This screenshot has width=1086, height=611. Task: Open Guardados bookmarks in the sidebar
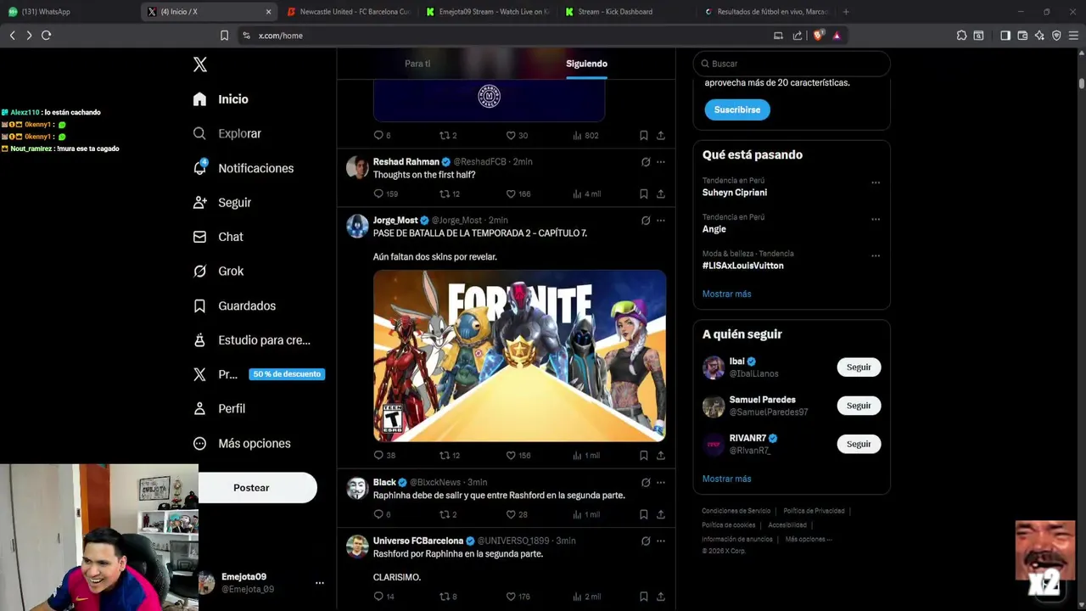pos(234,305)
